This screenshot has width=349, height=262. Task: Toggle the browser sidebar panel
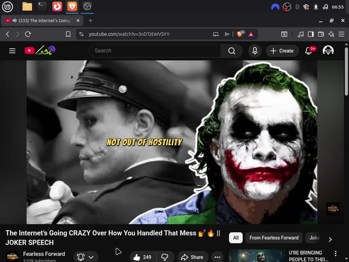pos(311,34)
